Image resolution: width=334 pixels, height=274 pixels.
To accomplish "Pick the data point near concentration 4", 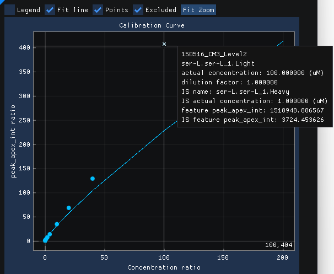I will [x=50, y=234].
